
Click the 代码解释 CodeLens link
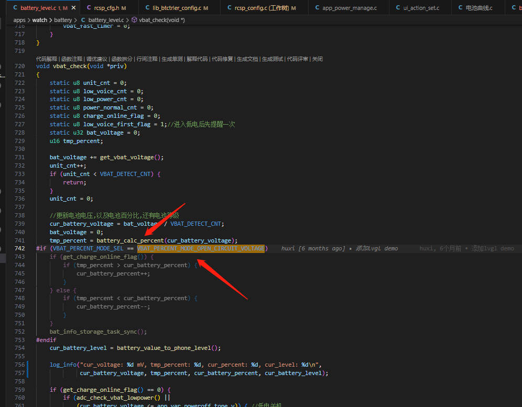(47, 59)
